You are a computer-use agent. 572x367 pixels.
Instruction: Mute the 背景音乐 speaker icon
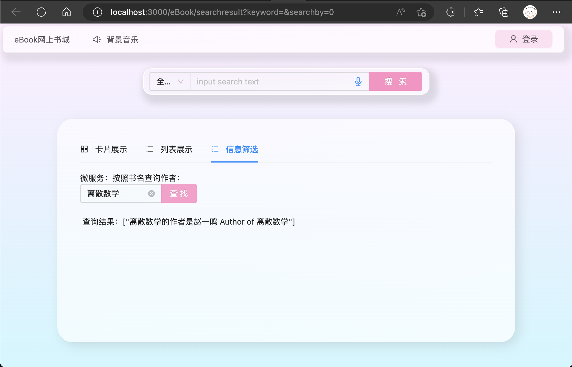coord(96,39)
